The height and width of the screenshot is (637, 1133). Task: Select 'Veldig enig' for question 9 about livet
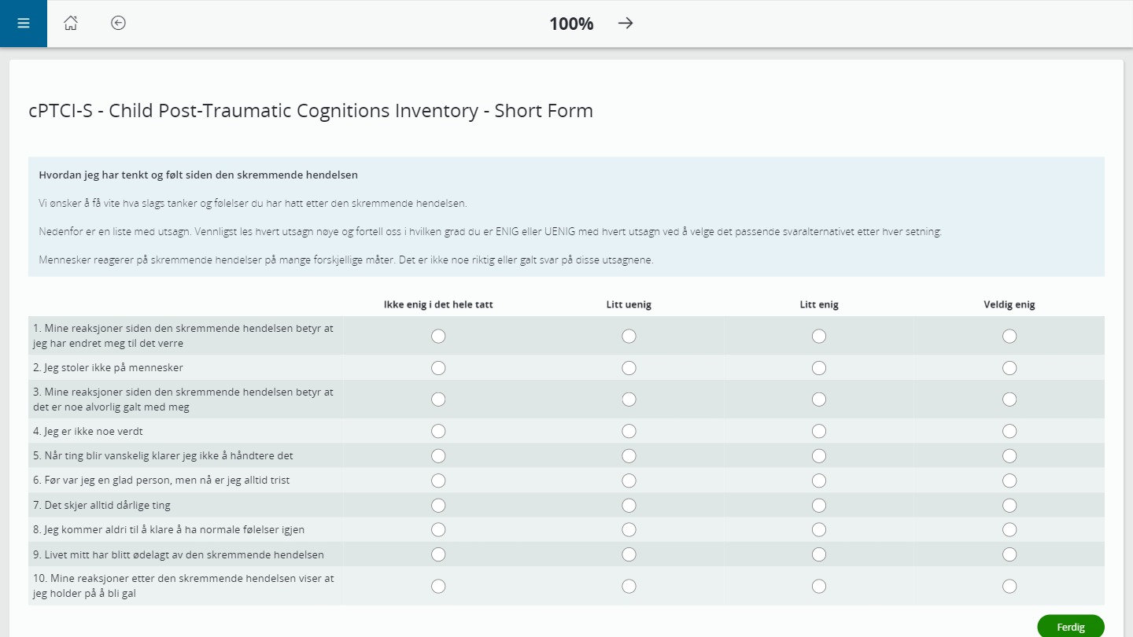point(1009,554)
